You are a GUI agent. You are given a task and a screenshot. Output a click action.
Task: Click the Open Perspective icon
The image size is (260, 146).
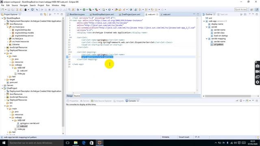[252, 10]
